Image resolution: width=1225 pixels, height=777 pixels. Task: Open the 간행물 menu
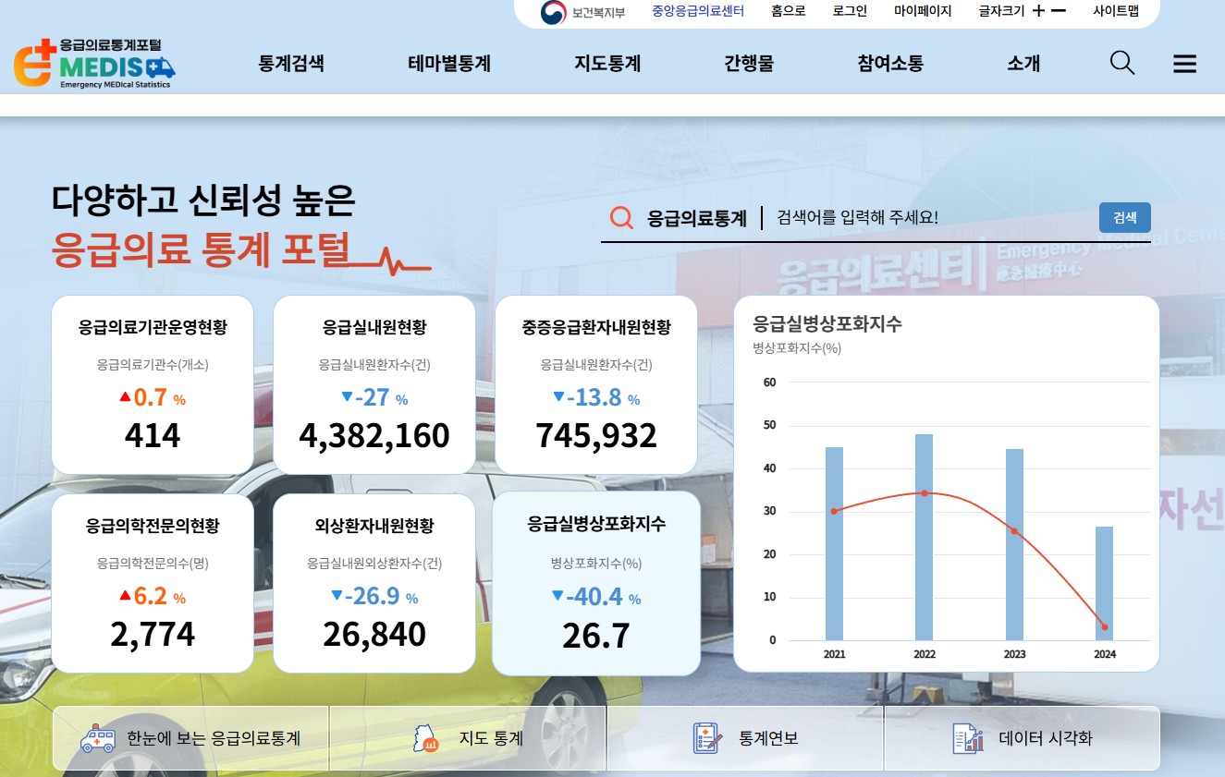749,64
